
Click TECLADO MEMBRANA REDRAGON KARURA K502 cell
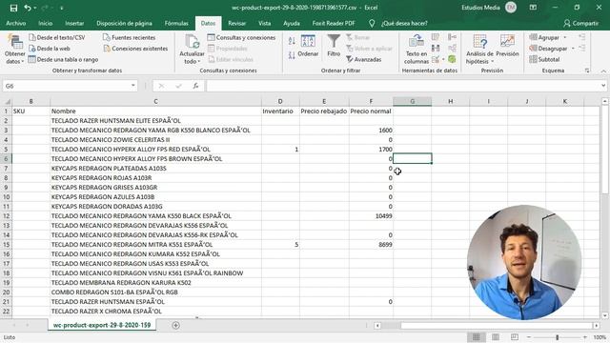click(x=155, y=283)
